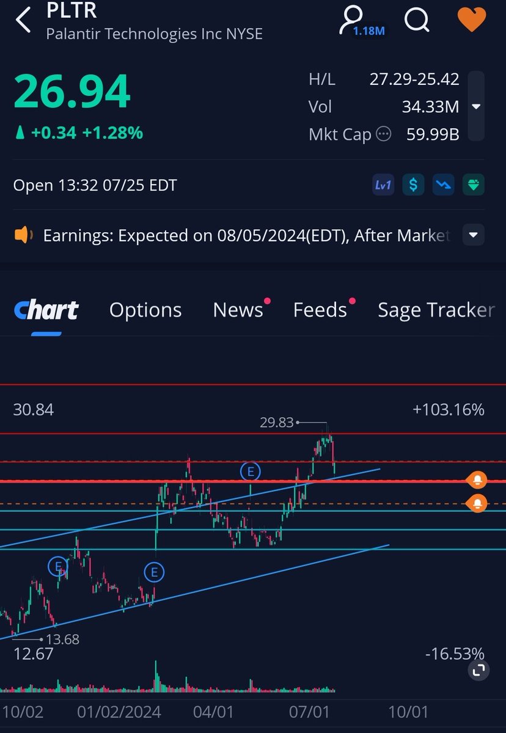
Task: Tap the E earnings marker near 01/02/2024
Action: coord(154,572)
